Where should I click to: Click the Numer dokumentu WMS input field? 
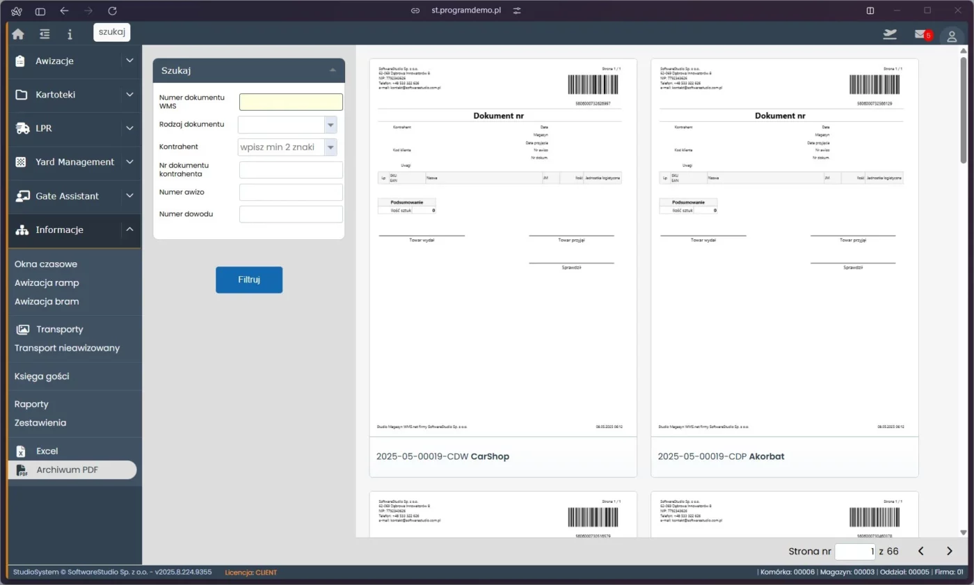[x=291, y=102]
